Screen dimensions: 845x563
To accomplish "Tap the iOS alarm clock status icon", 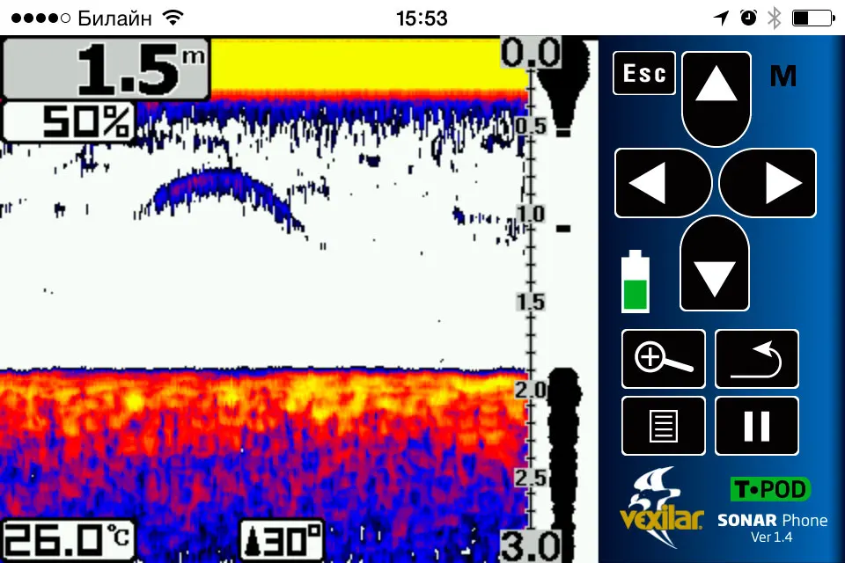I will 748,18.
